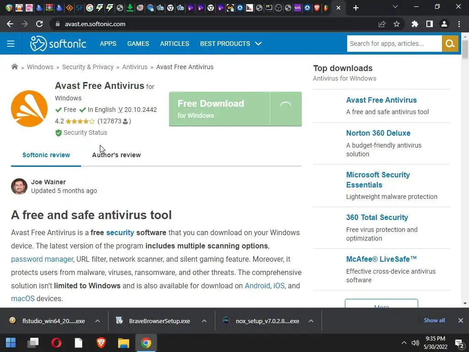469x352 pixels.
Task: Click the Softonic logo
Action: [x=58, y=44]
